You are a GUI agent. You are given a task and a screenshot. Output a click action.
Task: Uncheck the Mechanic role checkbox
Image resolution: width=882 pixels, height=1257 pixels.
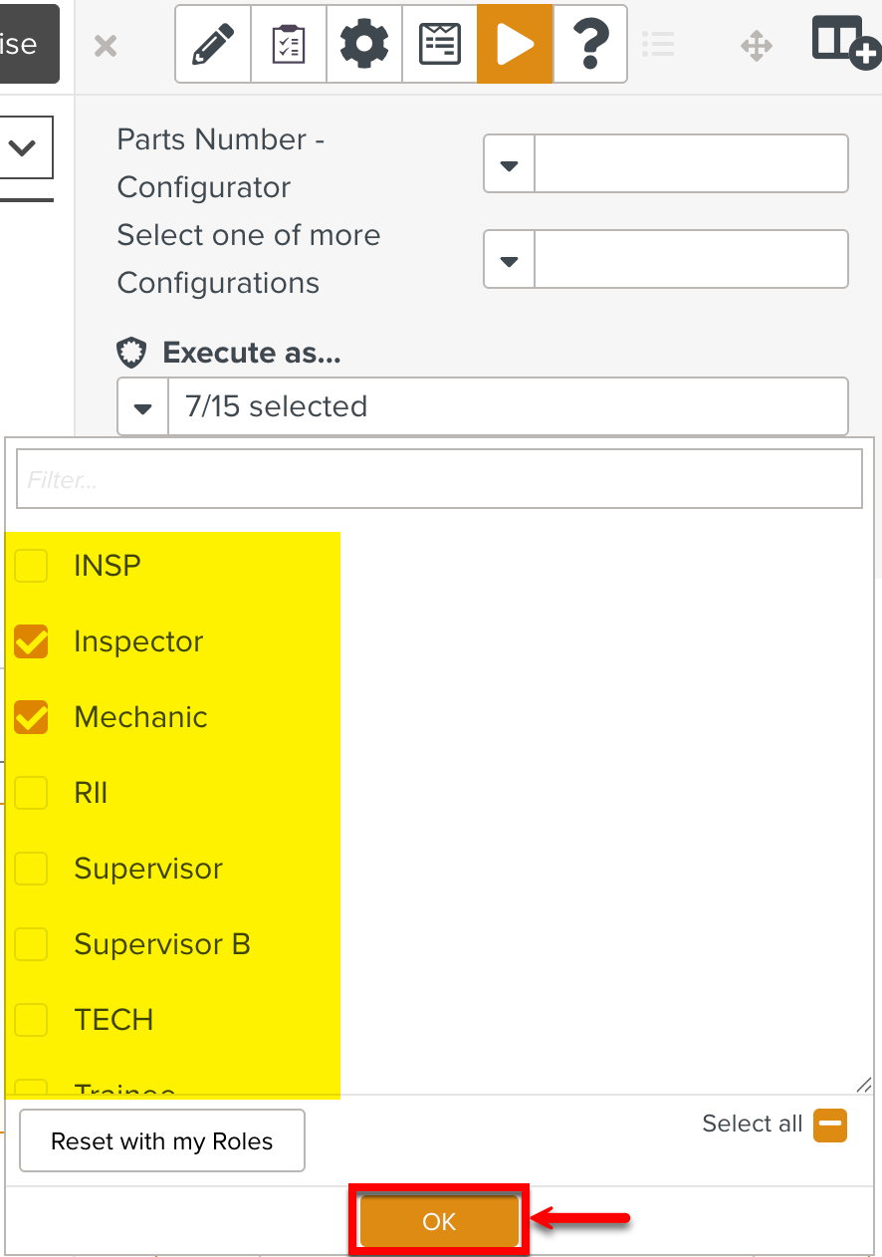tap(32, 717)
